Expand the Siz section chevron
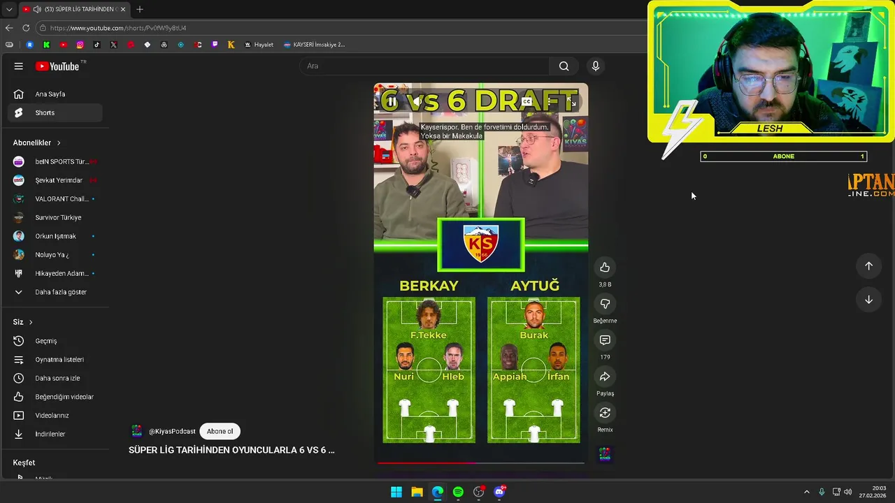The image size is (895, 503). pyautogui.click(x=31, y=322)
